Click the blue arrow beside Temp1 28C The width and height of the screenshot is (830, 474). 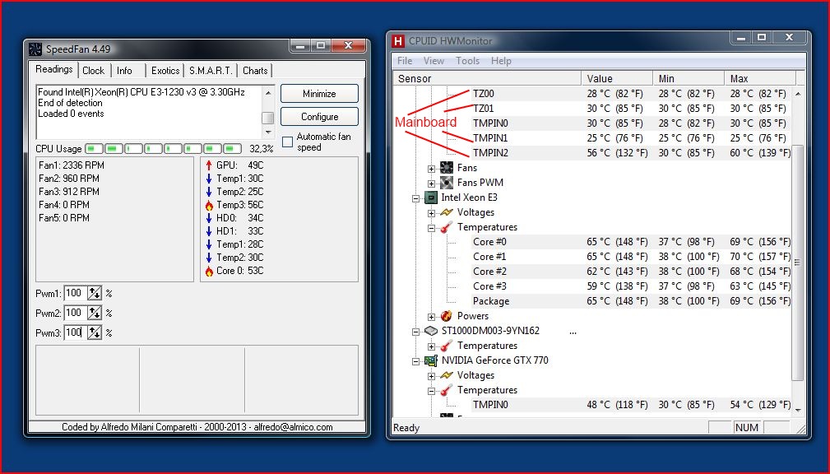pos(209,244)
